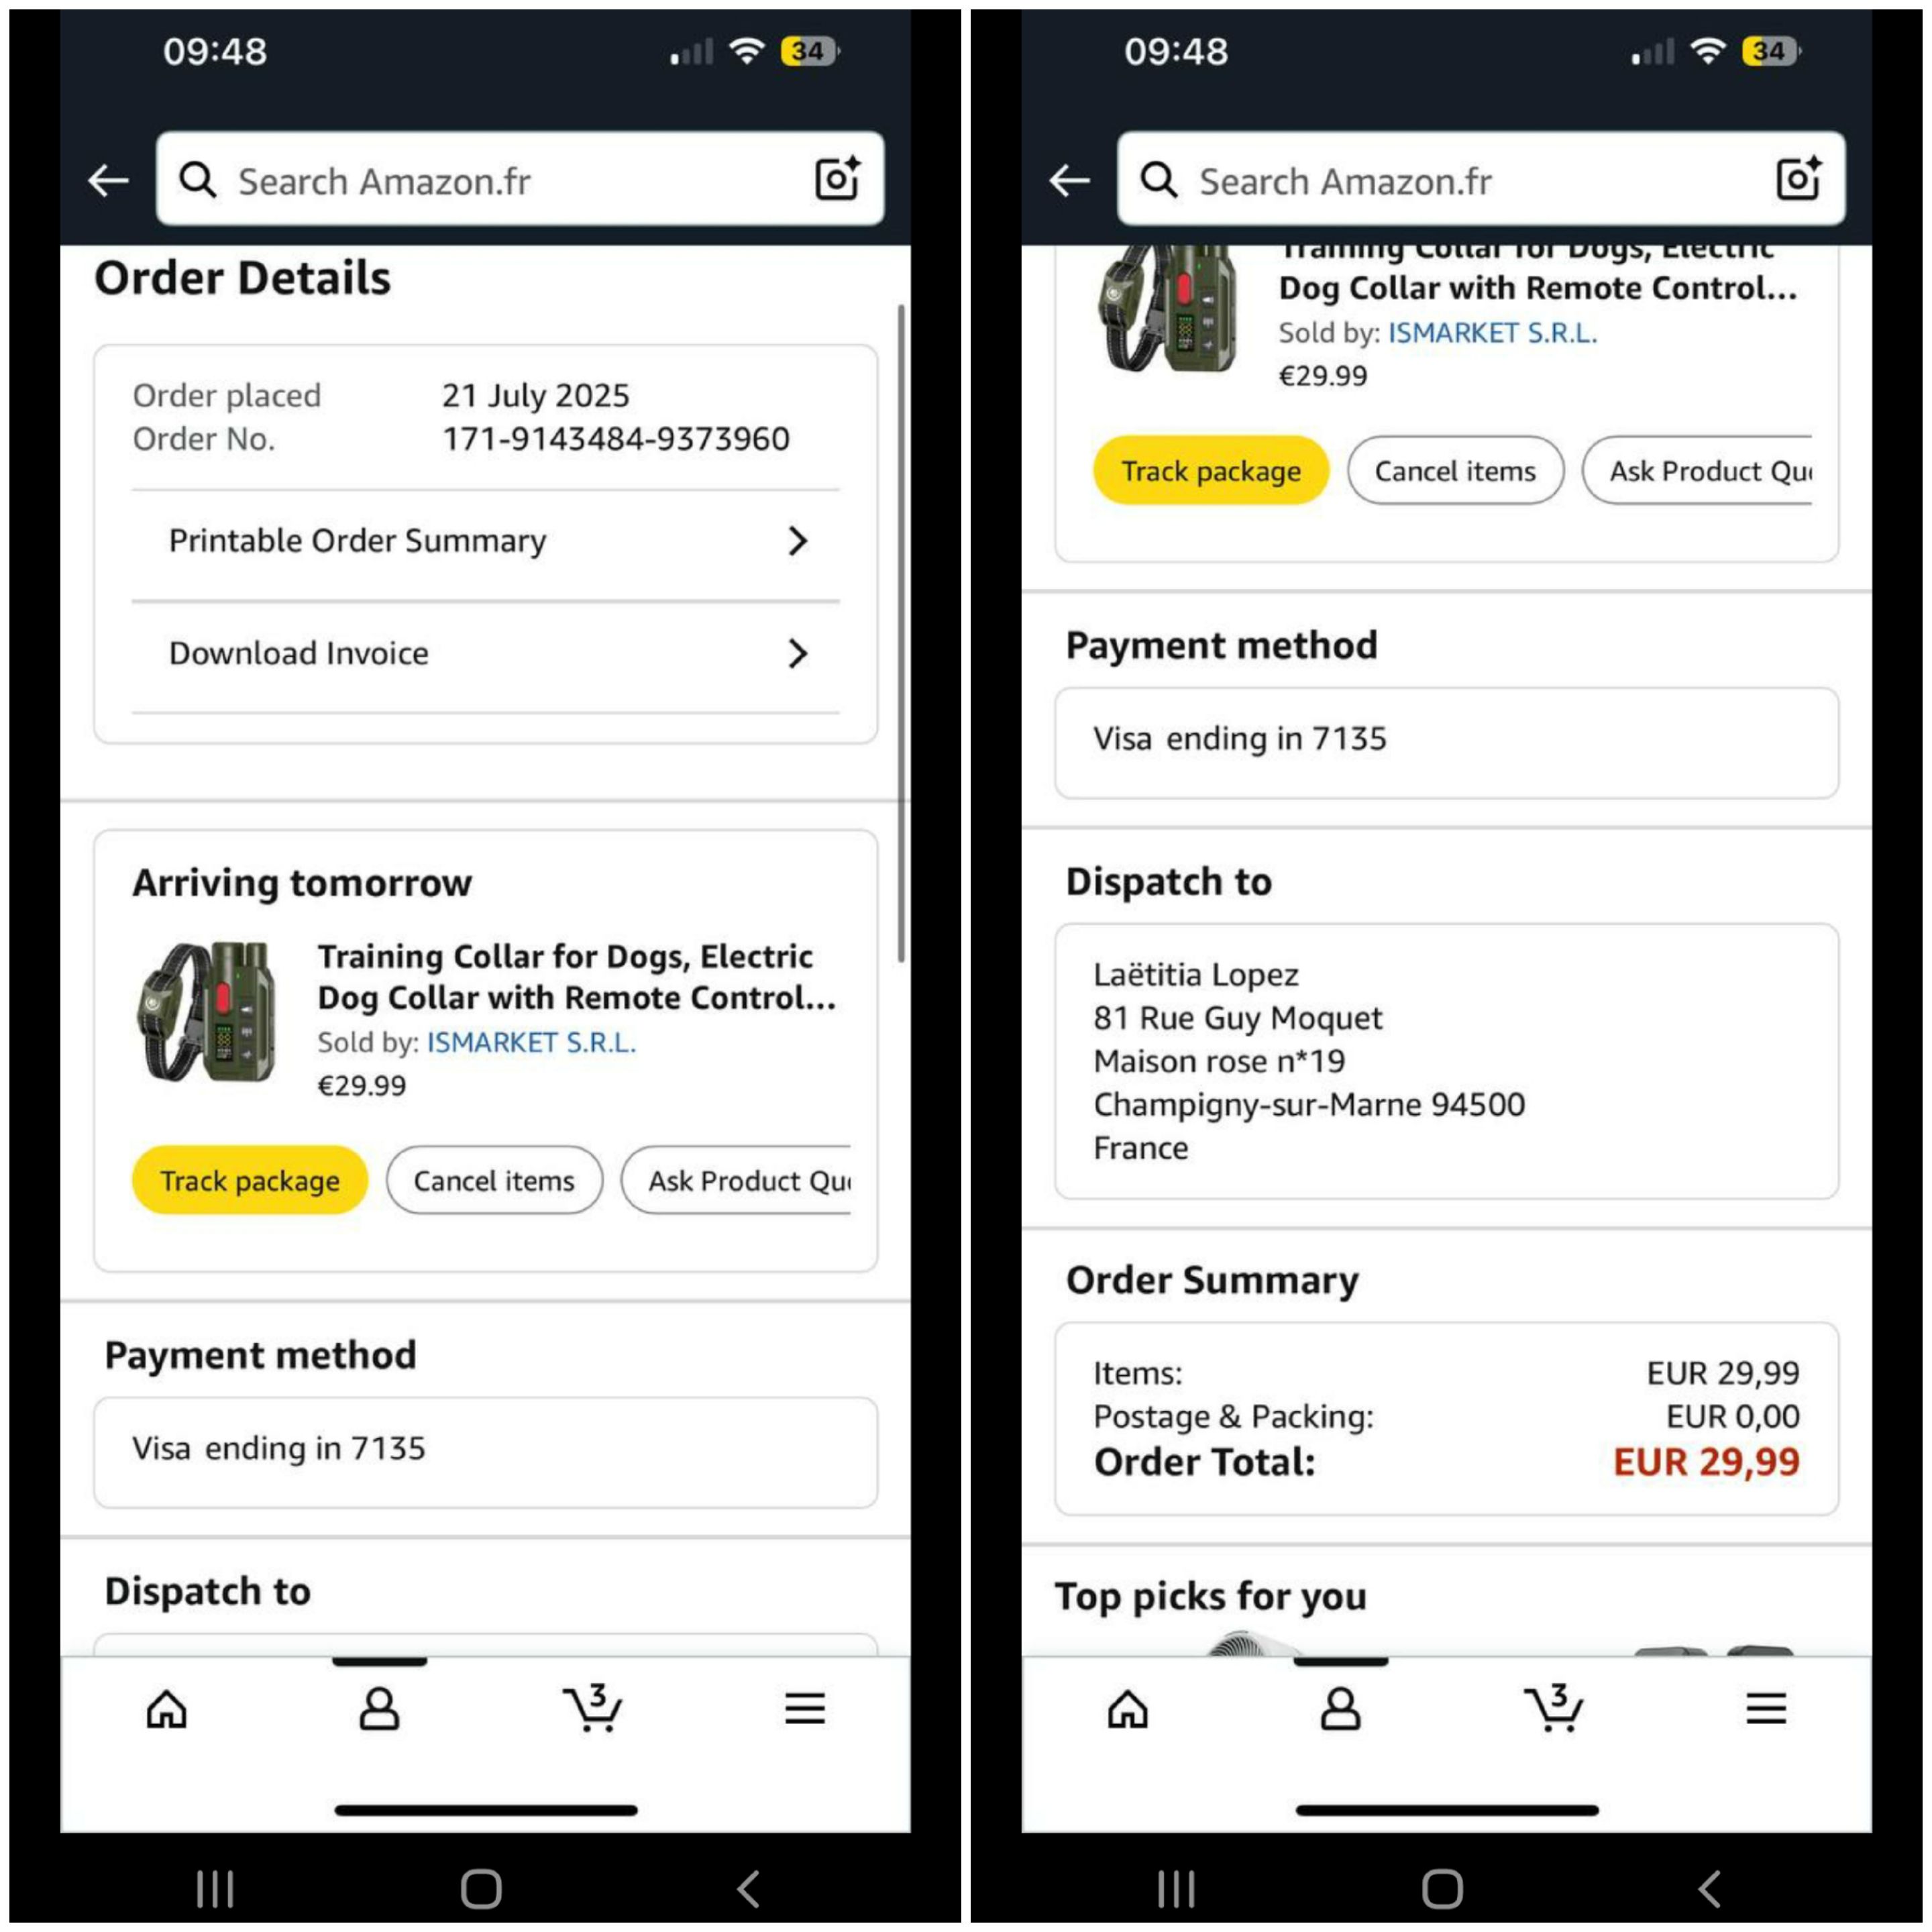The width and height of the screenshot is (1932, 1932).
Task: Go to Home tab on left screen
Action: 166,1708
